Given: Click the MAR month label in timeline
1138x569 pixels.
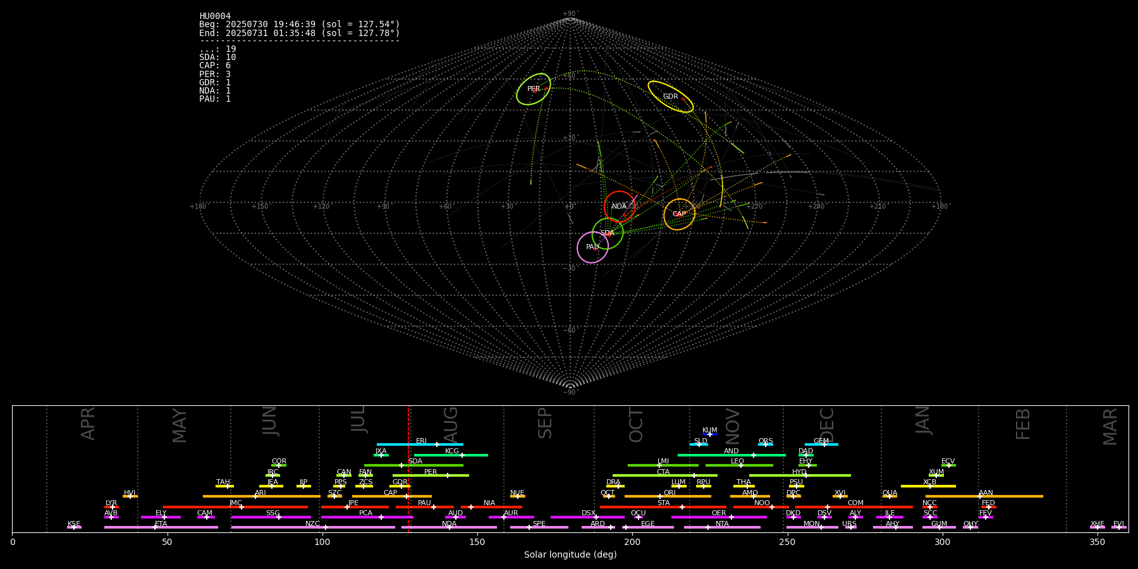Looking at the screenshot, I should [1110, 427].
